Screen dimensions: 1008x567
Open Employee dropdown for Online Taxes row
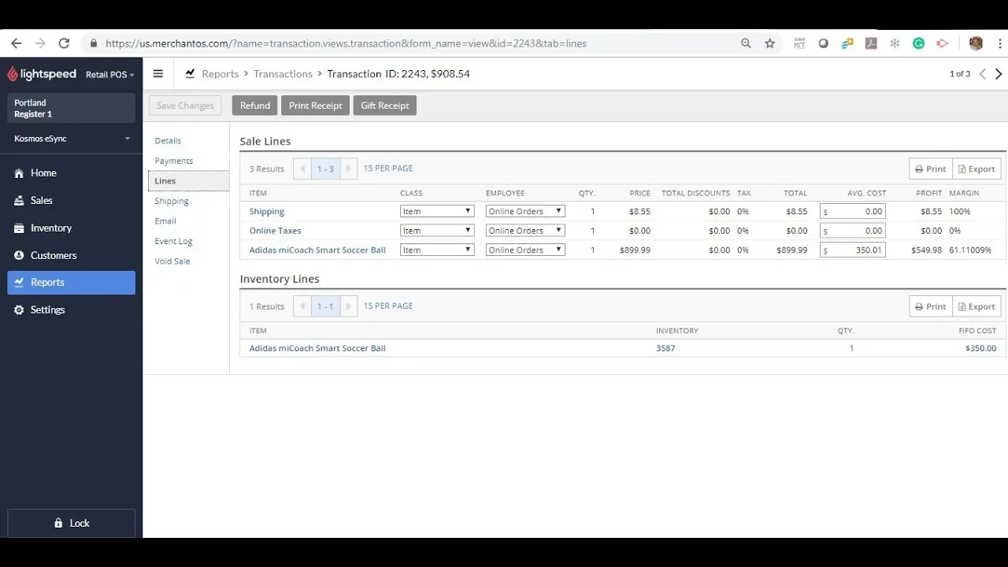(x=525, y=231)
